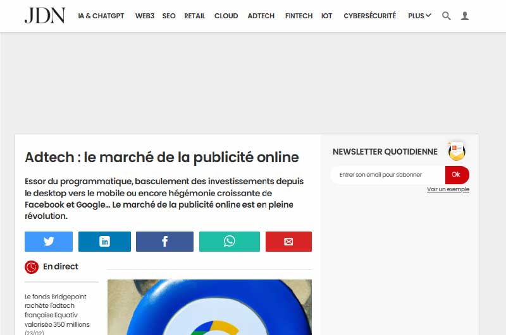Share the article on Facebook
This screenshot has width=506, height=335.
coord(164,242)
